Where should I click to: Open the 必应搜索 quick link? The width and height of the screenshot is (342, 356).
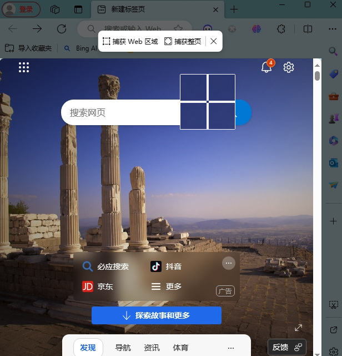[x=105, y=266]
